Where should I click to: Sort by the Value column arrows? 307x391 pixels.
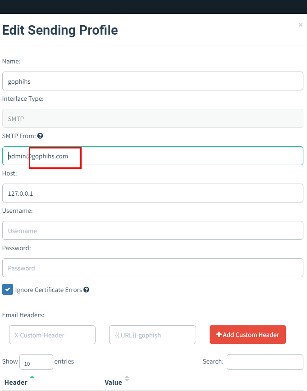[127, 378]
